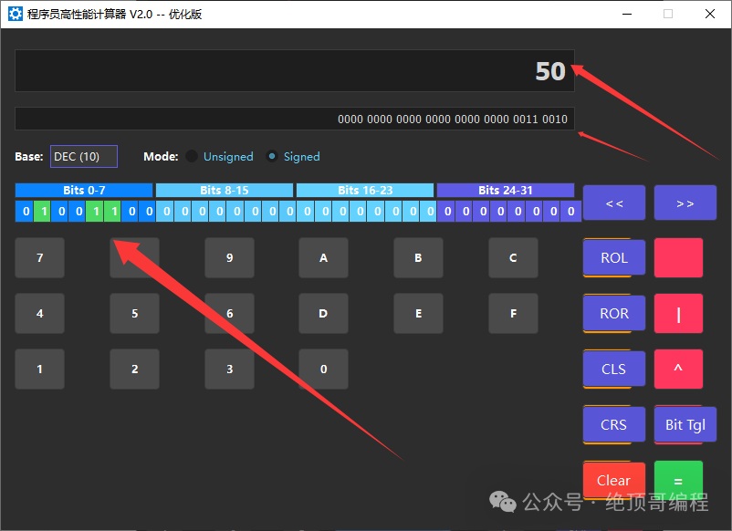Apply the ROR rotate right operation

(x=614, y=313)
